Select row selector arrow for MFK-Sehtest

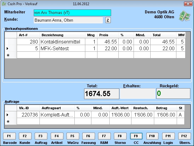[x=11, y=48]
